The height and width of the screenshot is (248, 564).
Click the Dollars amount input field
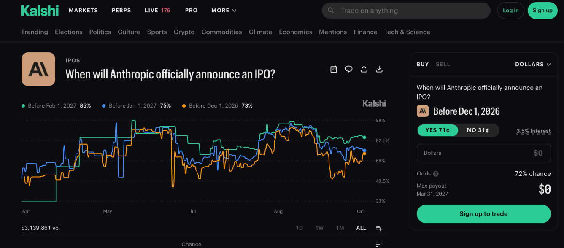[483, 153]
